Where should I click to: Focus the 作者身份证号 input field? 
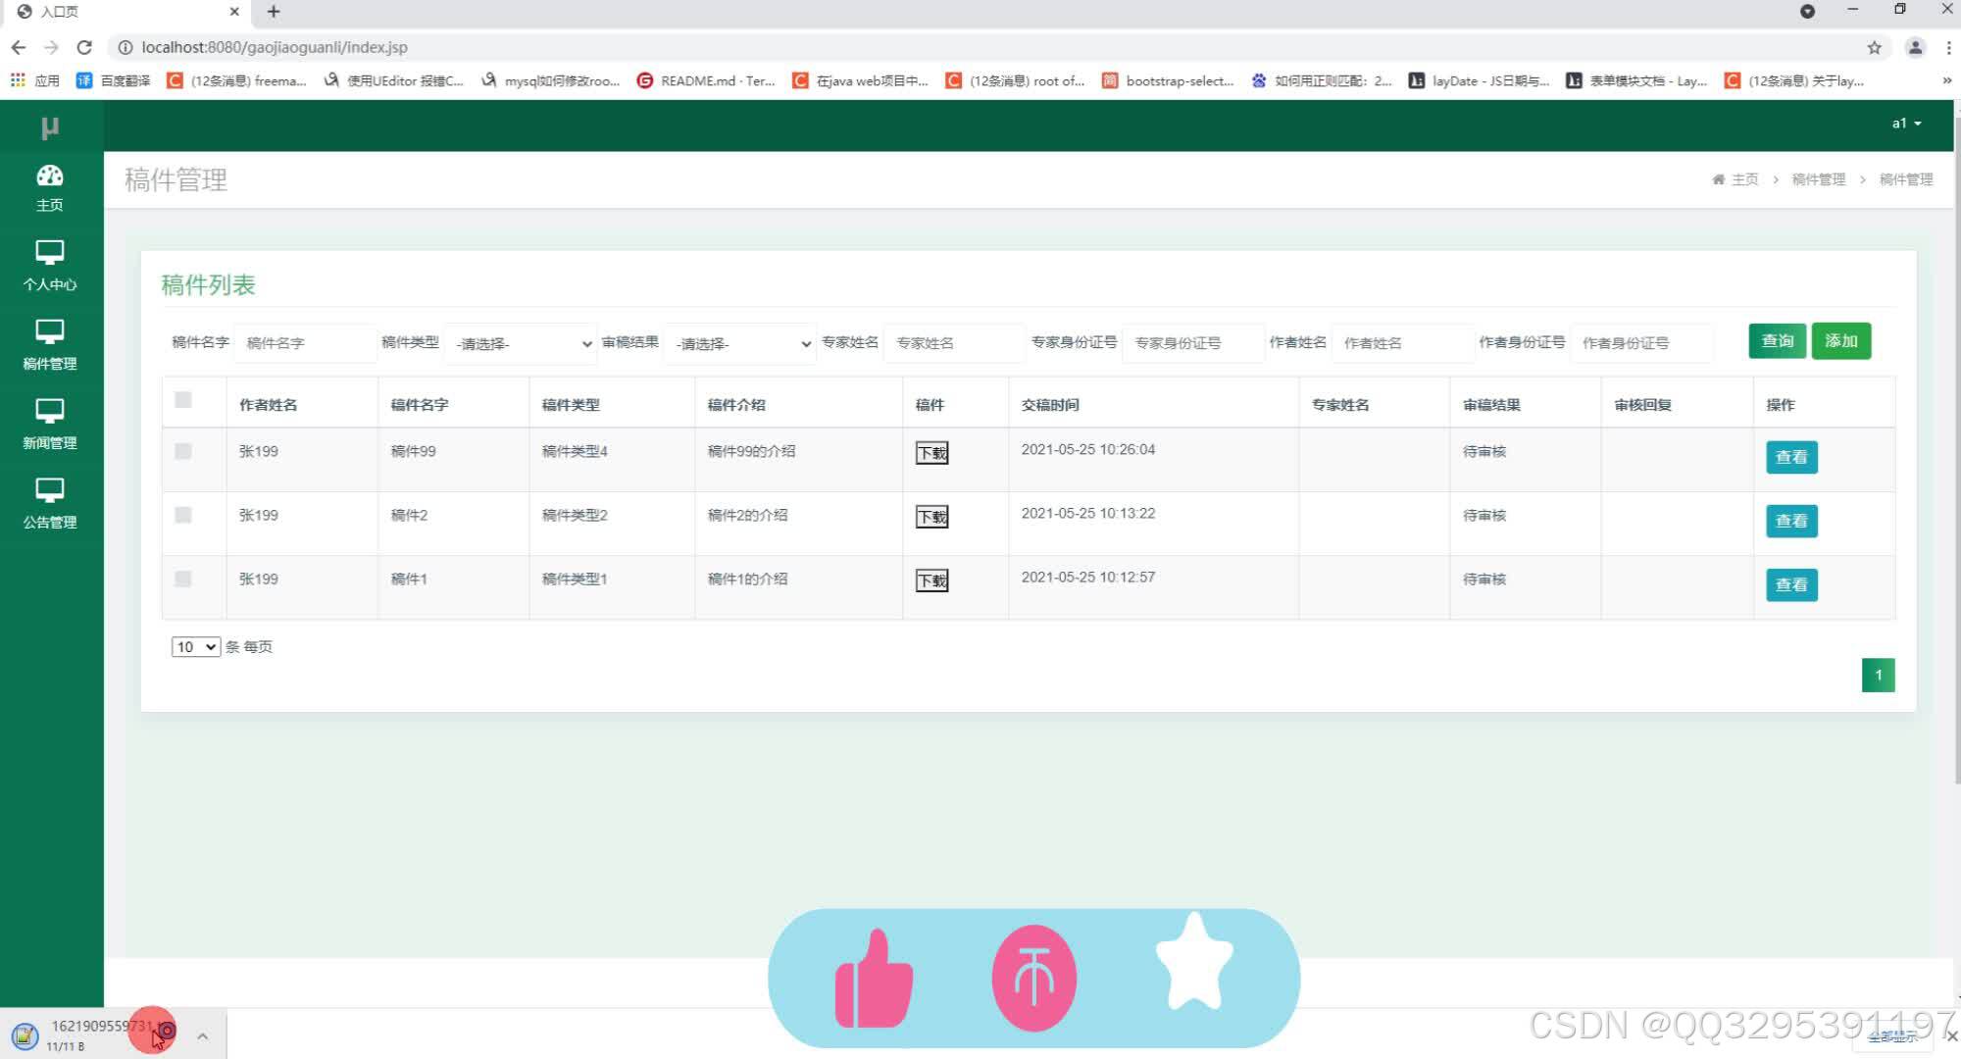pyautogui.click(x=1641, y=343)
